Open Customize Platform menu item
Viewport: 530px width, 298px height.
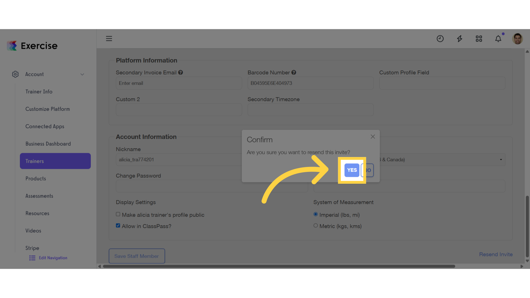[x=47, y=109]
